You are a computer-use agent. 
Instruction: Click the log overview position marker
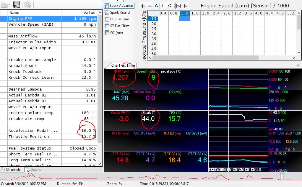click(x=282, y=176)
